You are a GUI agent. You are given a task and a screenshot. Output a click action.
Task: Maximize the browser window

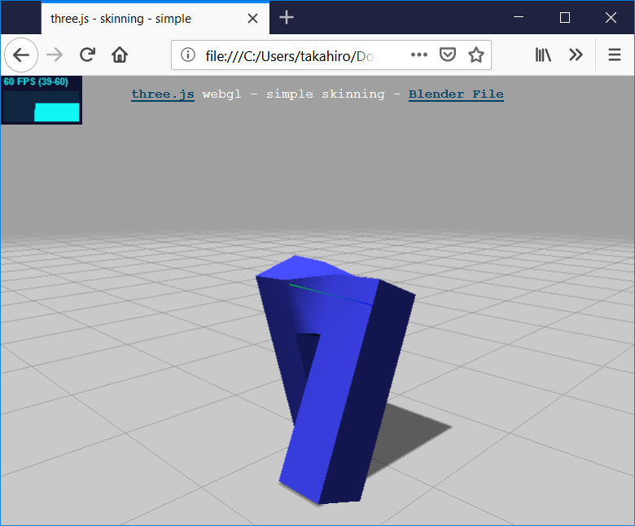pyautogui.click(x=564, y=17)
